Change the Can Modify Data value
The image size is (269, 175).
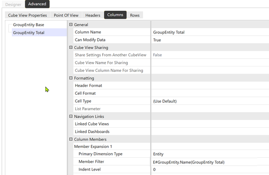210,40
